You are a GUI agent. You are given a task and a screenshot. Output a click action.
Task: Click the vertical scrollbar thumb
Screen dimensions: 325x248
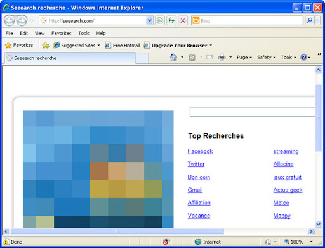319,118
